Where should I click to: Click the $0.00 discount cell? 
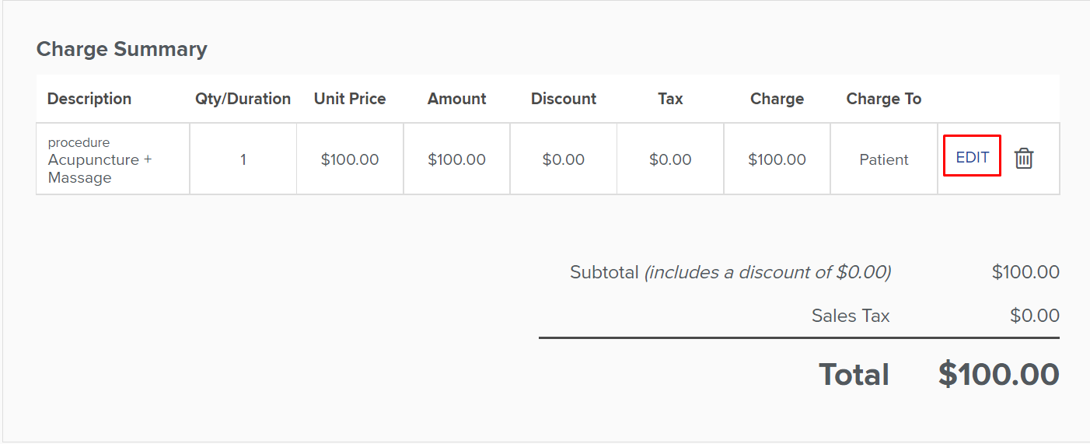564,159
